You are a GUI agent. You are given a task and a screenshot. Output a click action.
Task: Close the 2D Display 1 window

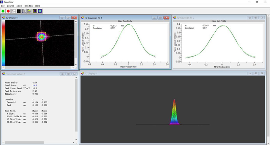(x=74, y=17)
